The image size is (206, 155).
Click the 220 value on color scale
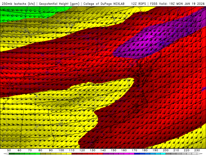point(186,150)
